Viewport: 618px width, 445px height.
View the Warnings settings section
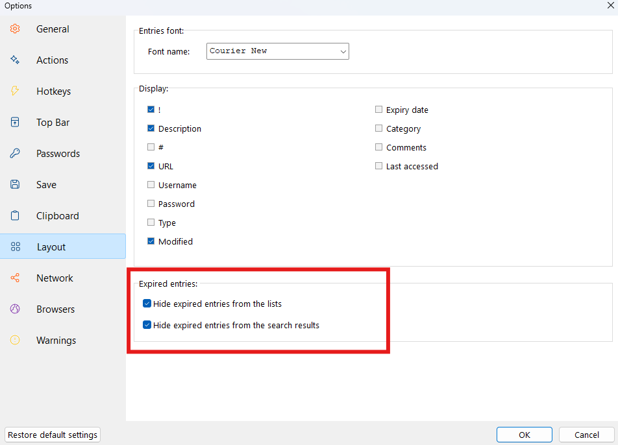pyautogui.click(x=63, y=340)
